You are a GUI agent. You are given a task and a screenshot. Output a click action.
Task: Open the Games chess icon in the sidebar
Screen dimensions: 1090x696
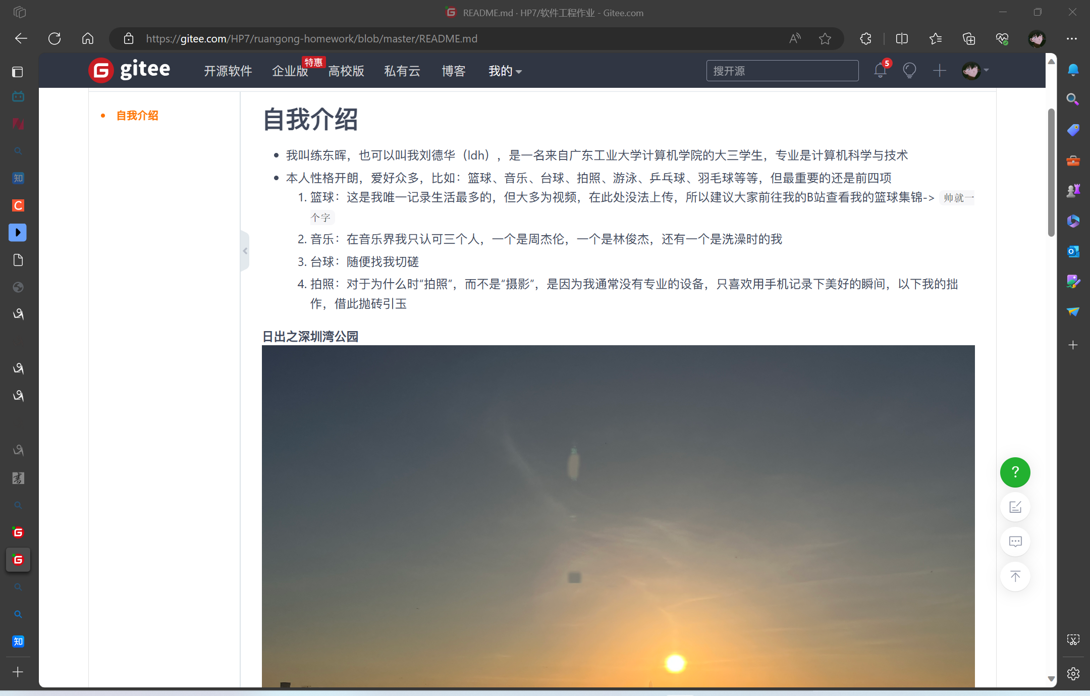1073,190
